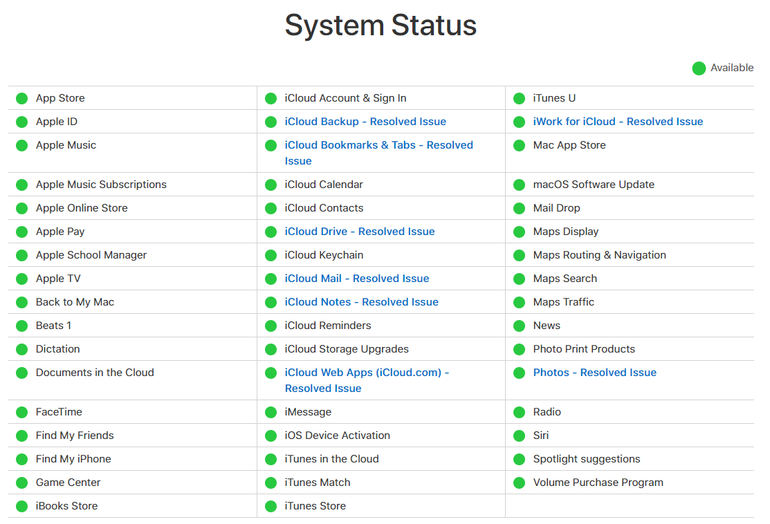Click the status dot beside iCloud Mail

pyautogui.click(x=271, y=279)
